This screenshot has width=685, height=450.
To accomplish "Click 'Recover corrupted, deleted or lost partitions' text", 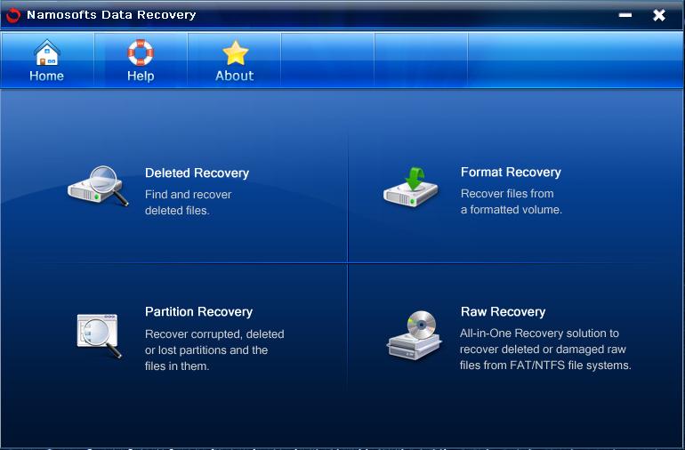I will click(x=214, y=350).
